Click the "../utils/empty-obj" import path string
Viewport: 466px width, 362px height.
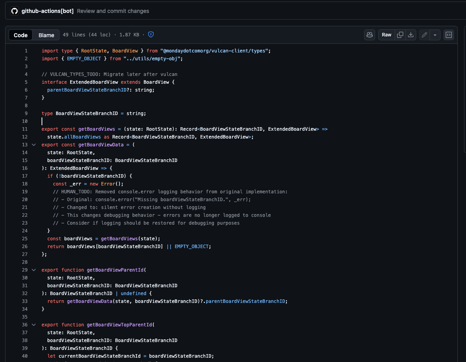click(x=152, y=59)
